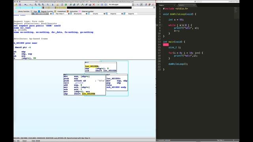Open the 'C' syntax selector in Sublime status bar

(x=233, y=140)
